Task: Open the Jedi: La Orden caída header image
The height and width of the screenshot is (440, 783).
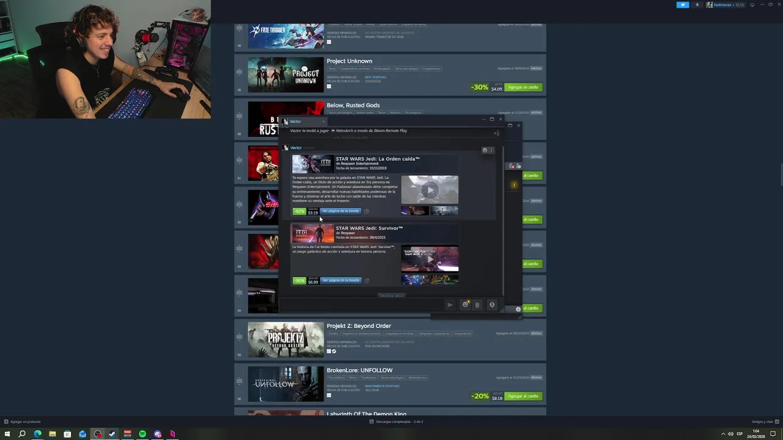Action: (x=313, y=164)
